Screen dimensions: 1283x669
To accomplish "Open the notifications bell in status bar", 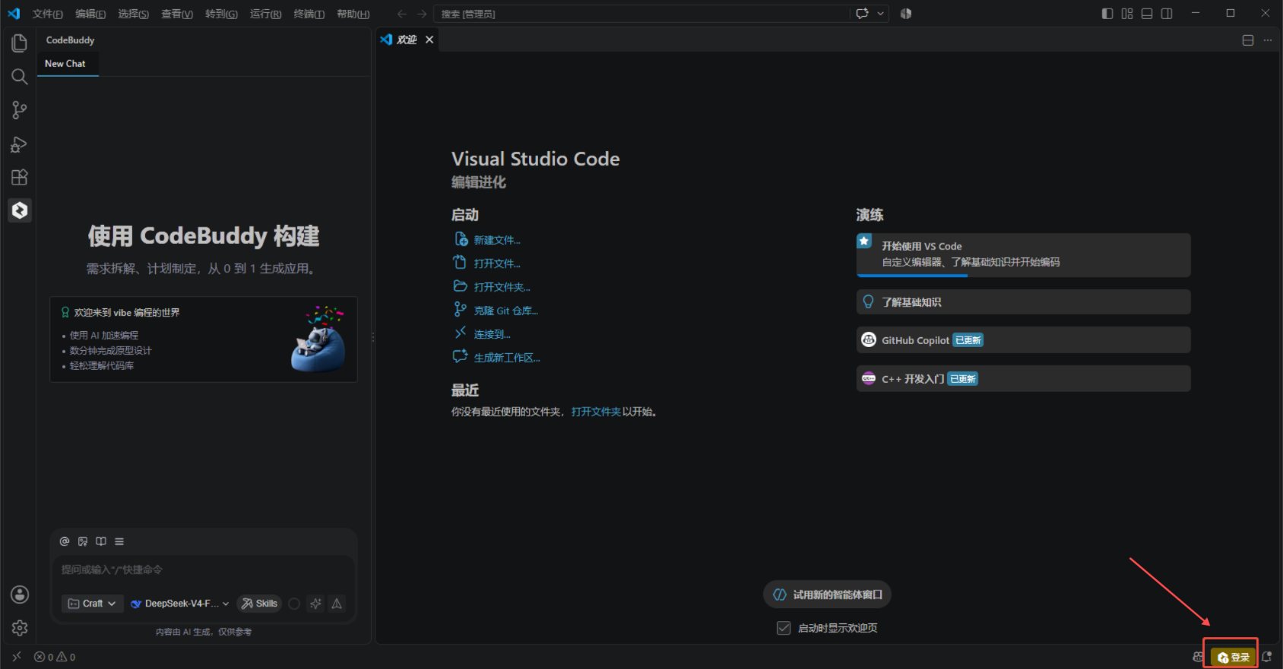I will click(x=1267, y=657).
